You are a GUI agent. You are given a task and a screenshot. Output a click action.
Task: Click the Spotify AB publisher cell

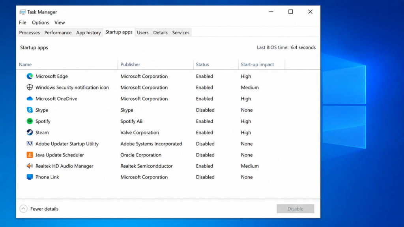[131, 121]
